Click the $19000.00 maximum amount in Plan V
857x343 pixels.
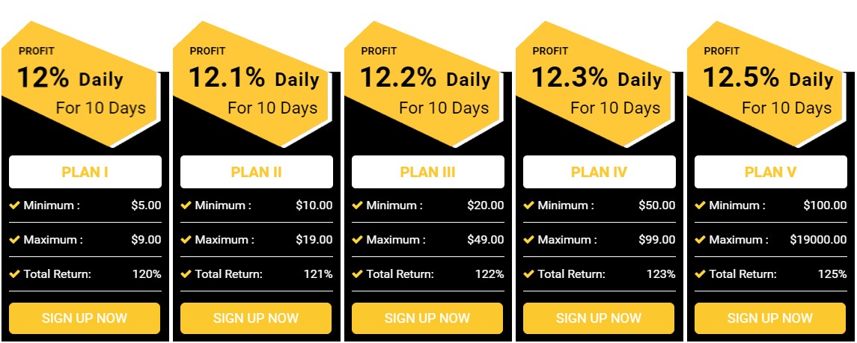pyautogui.click(x=818, y=240)
